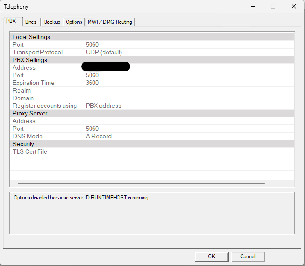Open the MWI / DMG Routing tab
The image size is (305, 266).
(110, 22)
